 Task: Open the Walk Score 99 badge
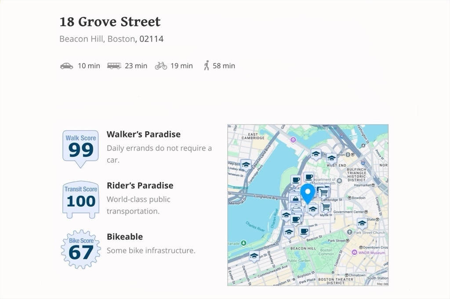click(x=80, y=148)
